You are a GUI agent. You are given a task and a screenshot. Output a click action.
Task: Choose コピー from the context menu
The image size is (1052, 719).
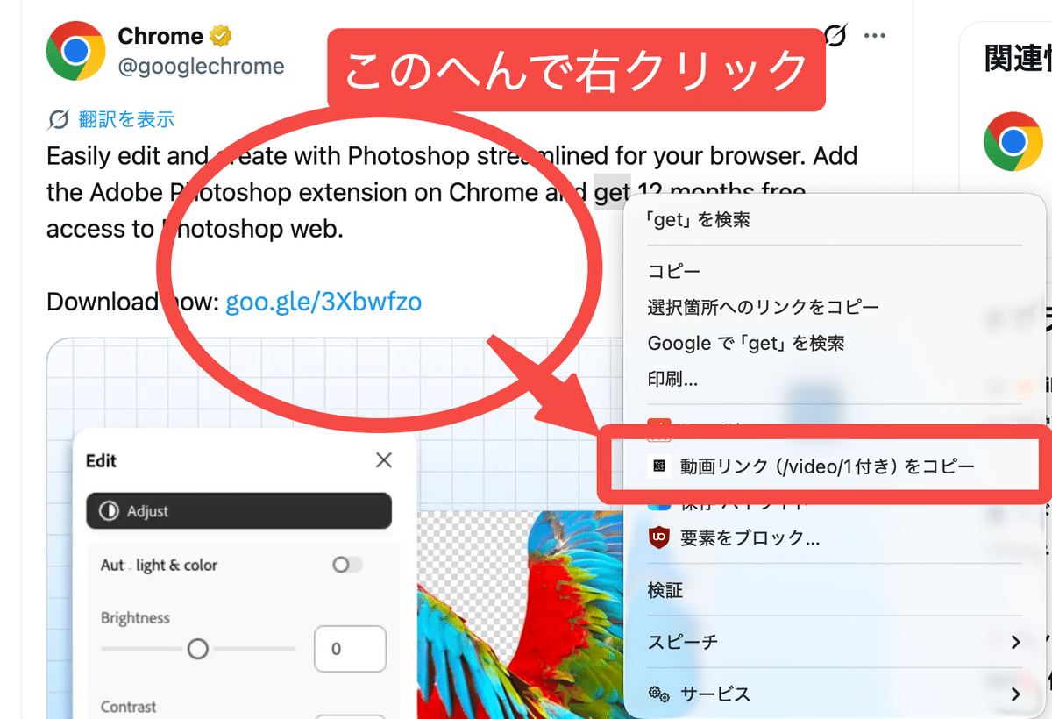click(x=674, y=271)
